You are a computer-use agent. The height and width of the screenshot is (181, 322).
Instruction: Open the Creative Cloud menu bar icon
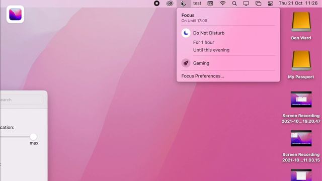click(170, 4)
